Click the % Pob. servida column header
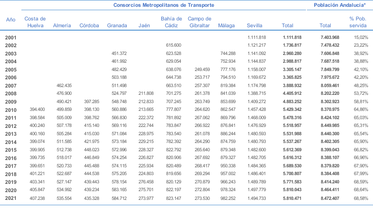373x214 pixels. pyautogui.click(x=358, y=22)
